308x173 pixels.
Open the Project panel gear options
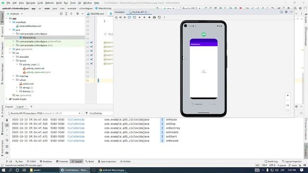[77, 14]
